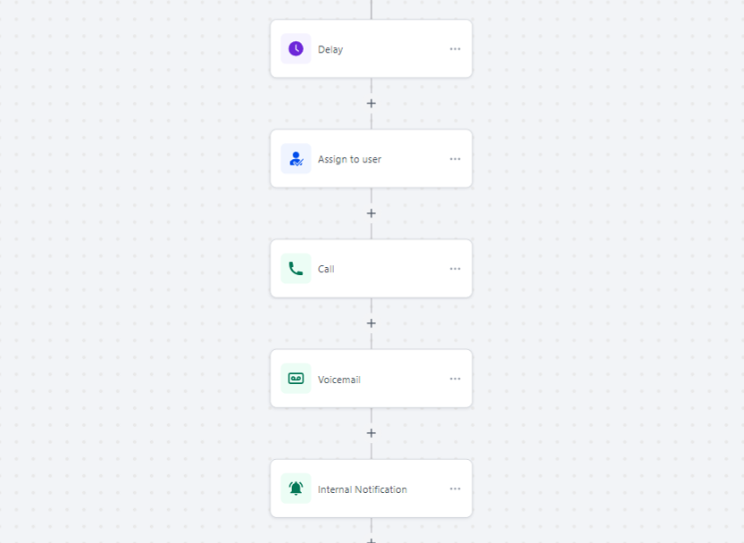Click the blue Assign to user icon
744x543 pixels.
[x=296, y=159]
